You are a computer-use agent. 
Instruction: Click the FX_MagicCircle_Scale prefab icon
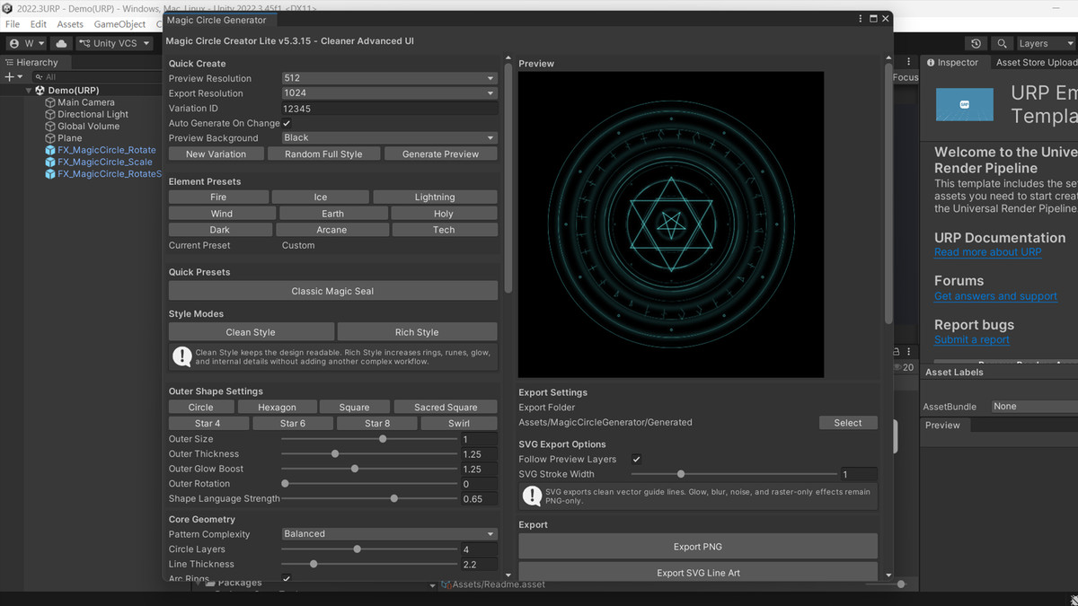click(x=50, y=162)
